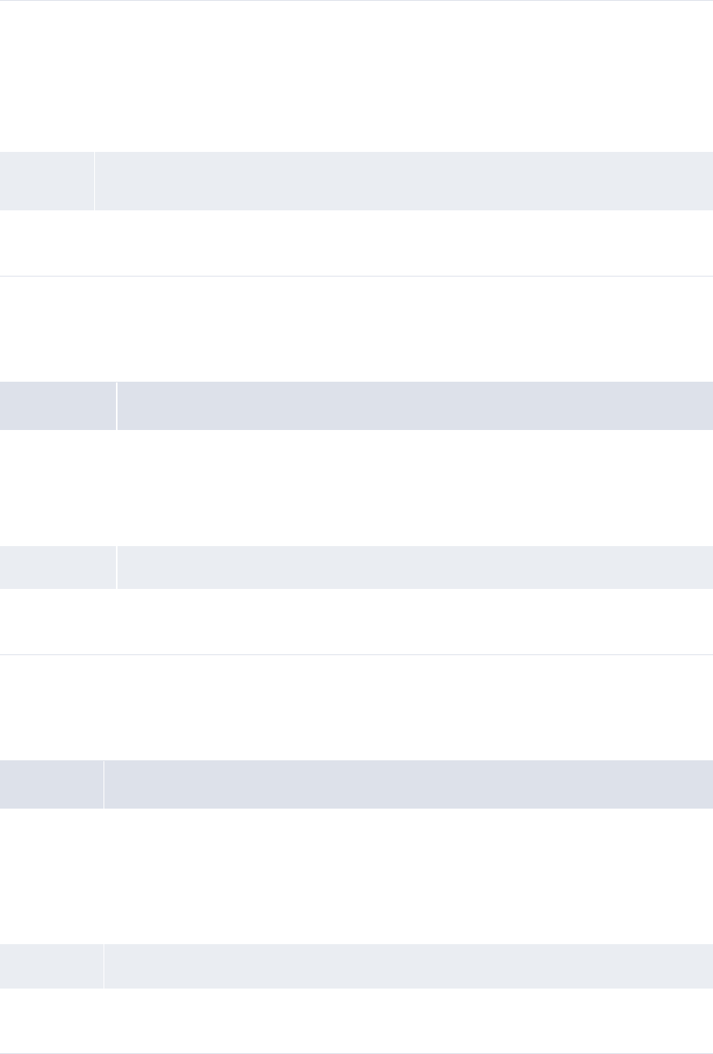Click the wide right cell of the first gray row
Image resolution: width=713 pixels, height=1054 pixels.
tap(403, 181)
